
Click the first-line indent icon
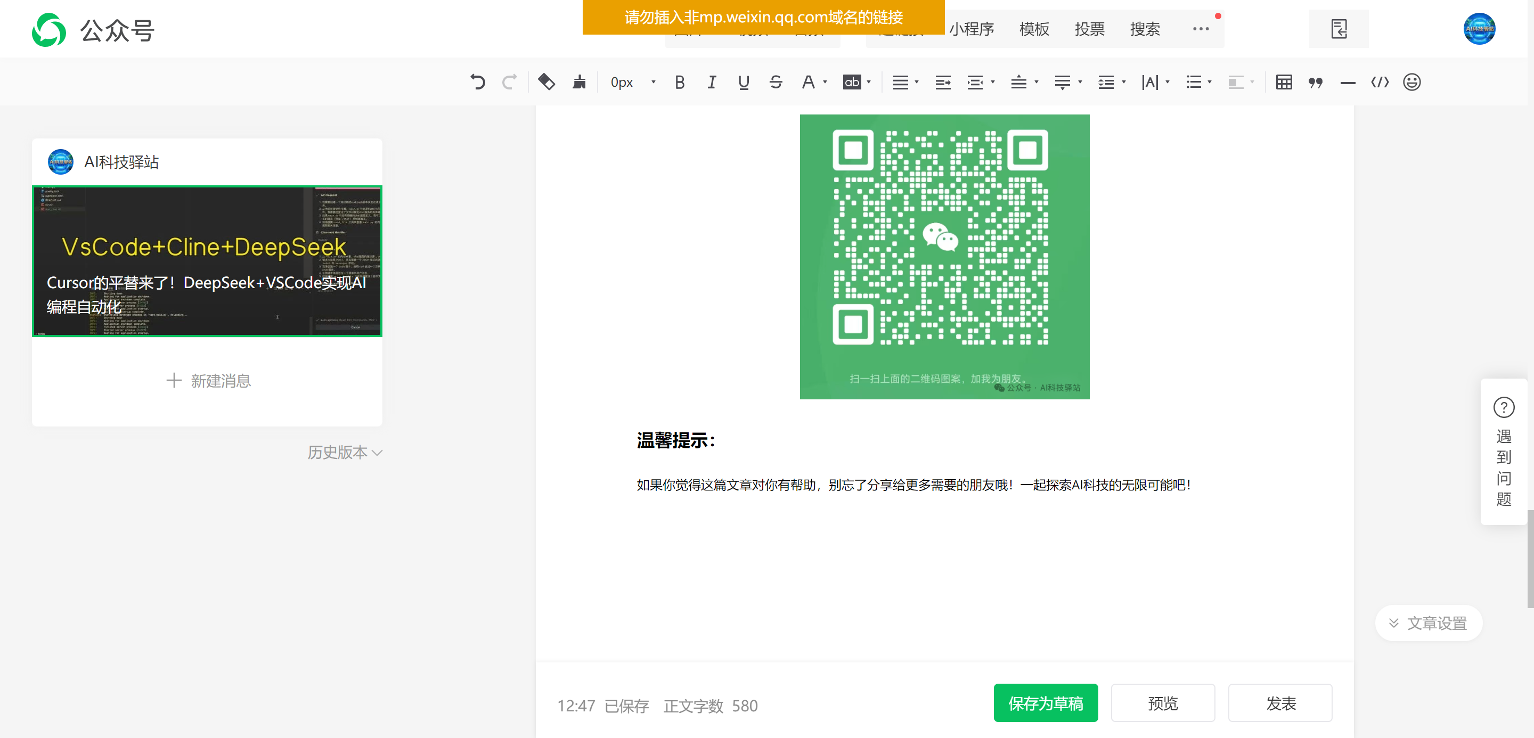(943, 82)
